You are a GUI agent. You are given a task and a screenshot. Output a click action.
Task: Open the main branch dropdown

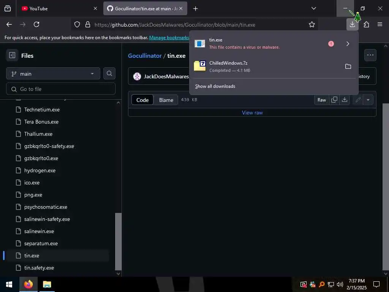coord(53,74)
